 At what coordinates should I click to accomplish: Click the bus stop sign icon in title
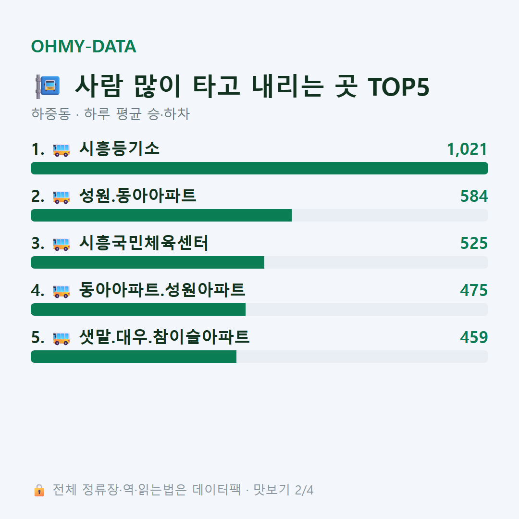pos(48,86)
